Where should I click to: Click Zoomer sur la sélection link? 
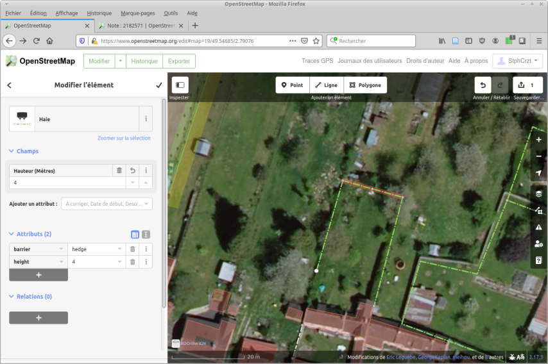coord(124,138)
